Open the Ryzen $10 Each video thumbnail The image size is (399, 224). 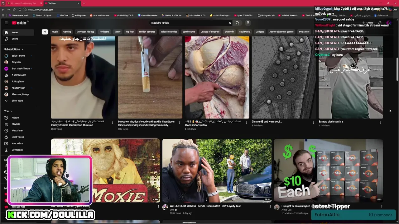328,170
